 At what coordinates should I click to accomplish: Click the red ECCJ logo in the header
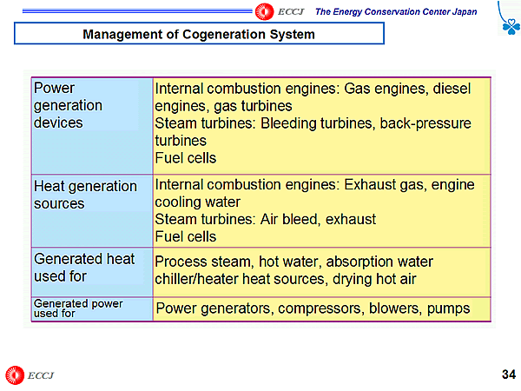(x=264, y=11)
